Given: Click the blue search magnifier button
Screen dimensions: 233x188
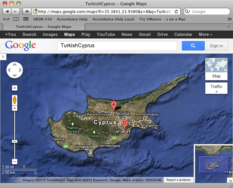Looking at the screenshot, I should 193,46.
